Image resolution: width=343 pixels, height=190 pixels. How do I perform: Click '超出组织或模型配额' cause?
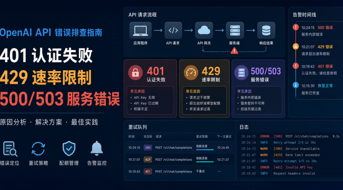tap(205, 103)
